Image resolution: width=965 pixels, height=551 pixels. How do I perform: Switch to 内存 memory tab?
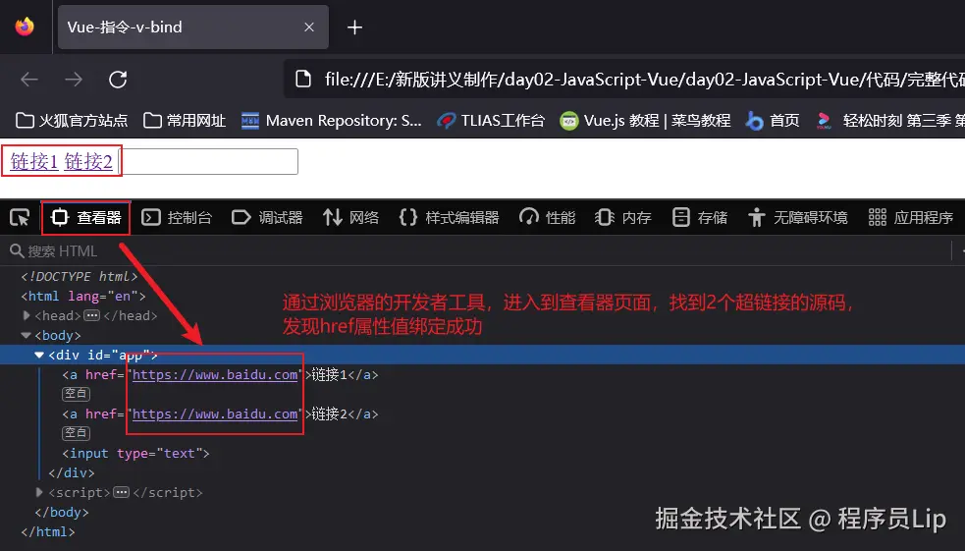[622, 217]
